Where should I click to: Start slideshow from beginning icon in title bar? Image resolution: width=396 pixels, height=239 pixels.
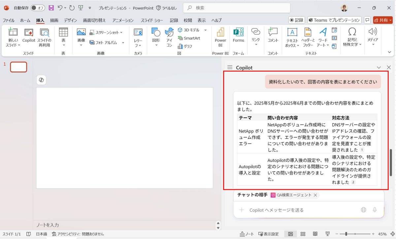[x=81, y=8]
